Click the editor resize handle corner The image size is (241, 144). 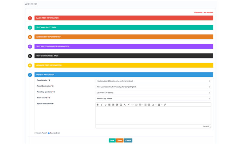click(210, 127)
